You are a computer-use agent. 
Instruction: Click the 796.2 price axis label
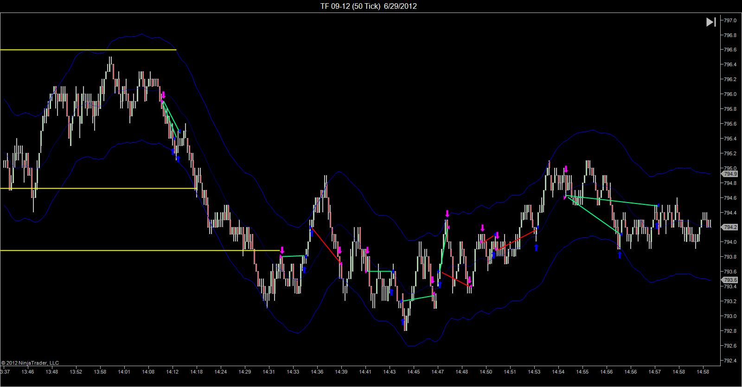click(730, 80)
